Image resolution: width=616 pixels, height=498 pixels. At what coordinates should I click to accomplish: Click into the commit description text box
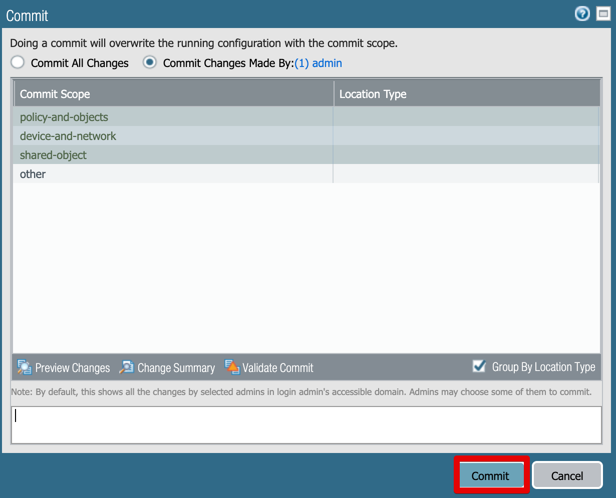point(306,424)
